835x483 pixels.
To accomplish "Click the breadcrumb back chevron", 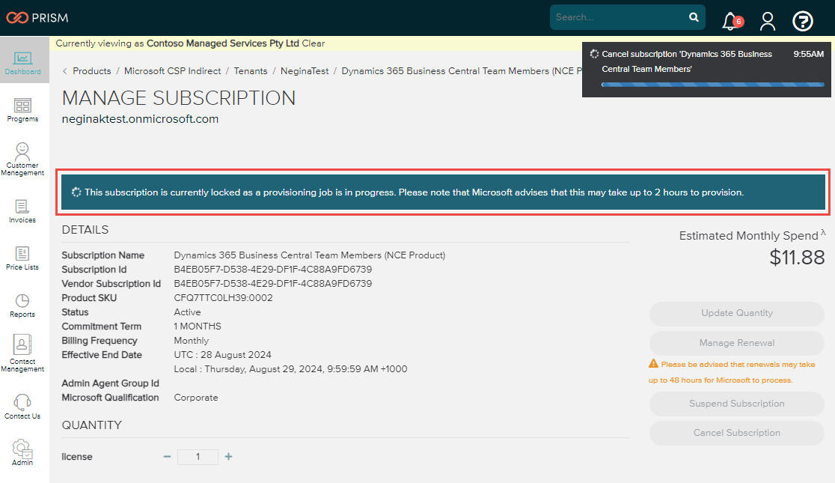I will click(64, 71).
